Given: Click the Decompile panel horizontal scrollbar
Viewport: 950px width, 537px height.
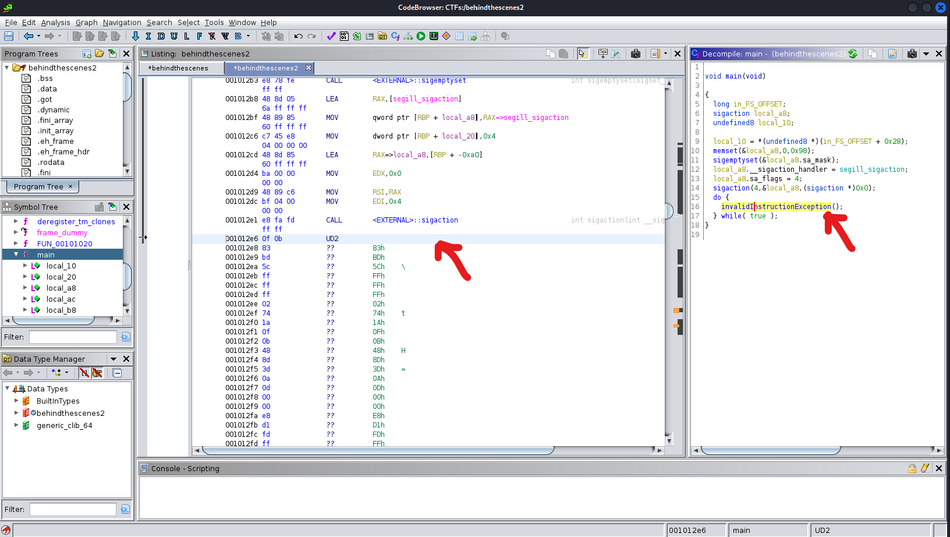Looking at the screenshot, I should 771,450.
